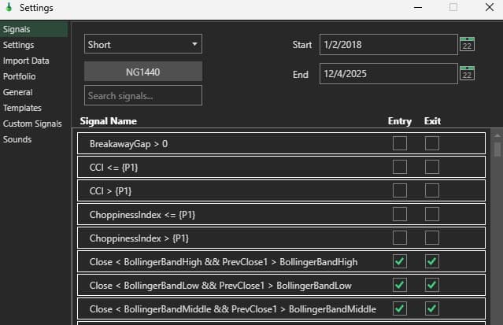Viewport: 503px width, 325px height.
Task: Open the Start date calendar picker
Action: tap(467, 44)
